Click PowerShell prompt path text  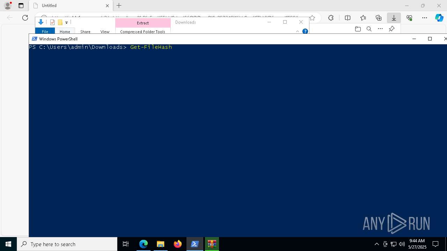[78, 47]
